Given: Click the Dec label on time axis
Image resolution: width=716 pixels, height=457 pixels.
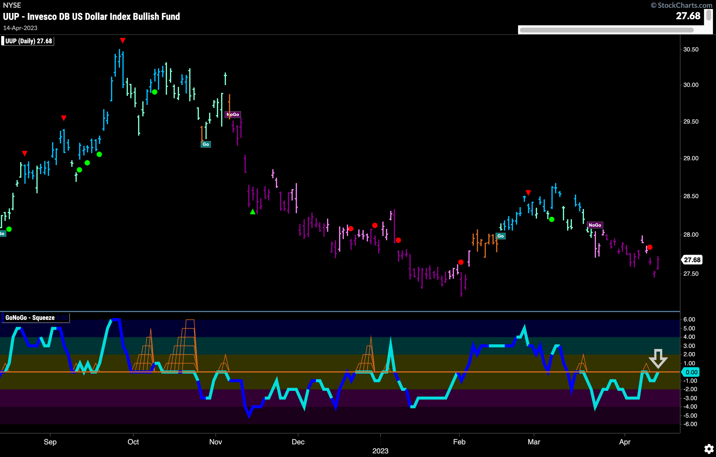Looking at the screenshot, I should 298,442.
